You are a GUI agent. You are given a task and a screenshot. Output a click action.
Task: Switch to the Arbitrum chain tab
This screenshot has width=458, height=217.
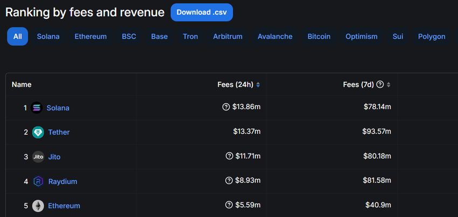point(227,37)
